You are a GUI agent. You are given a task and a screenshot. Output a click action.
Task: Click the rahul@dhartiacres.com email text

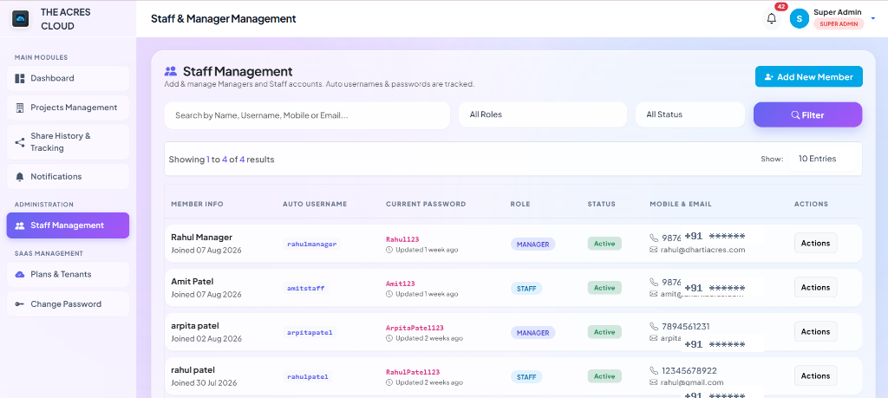[702, 250]
